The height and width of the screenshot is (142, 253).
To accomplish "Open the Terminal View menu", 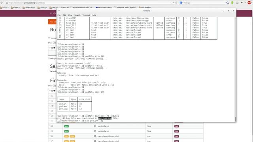I will click(x=70, y=15).
